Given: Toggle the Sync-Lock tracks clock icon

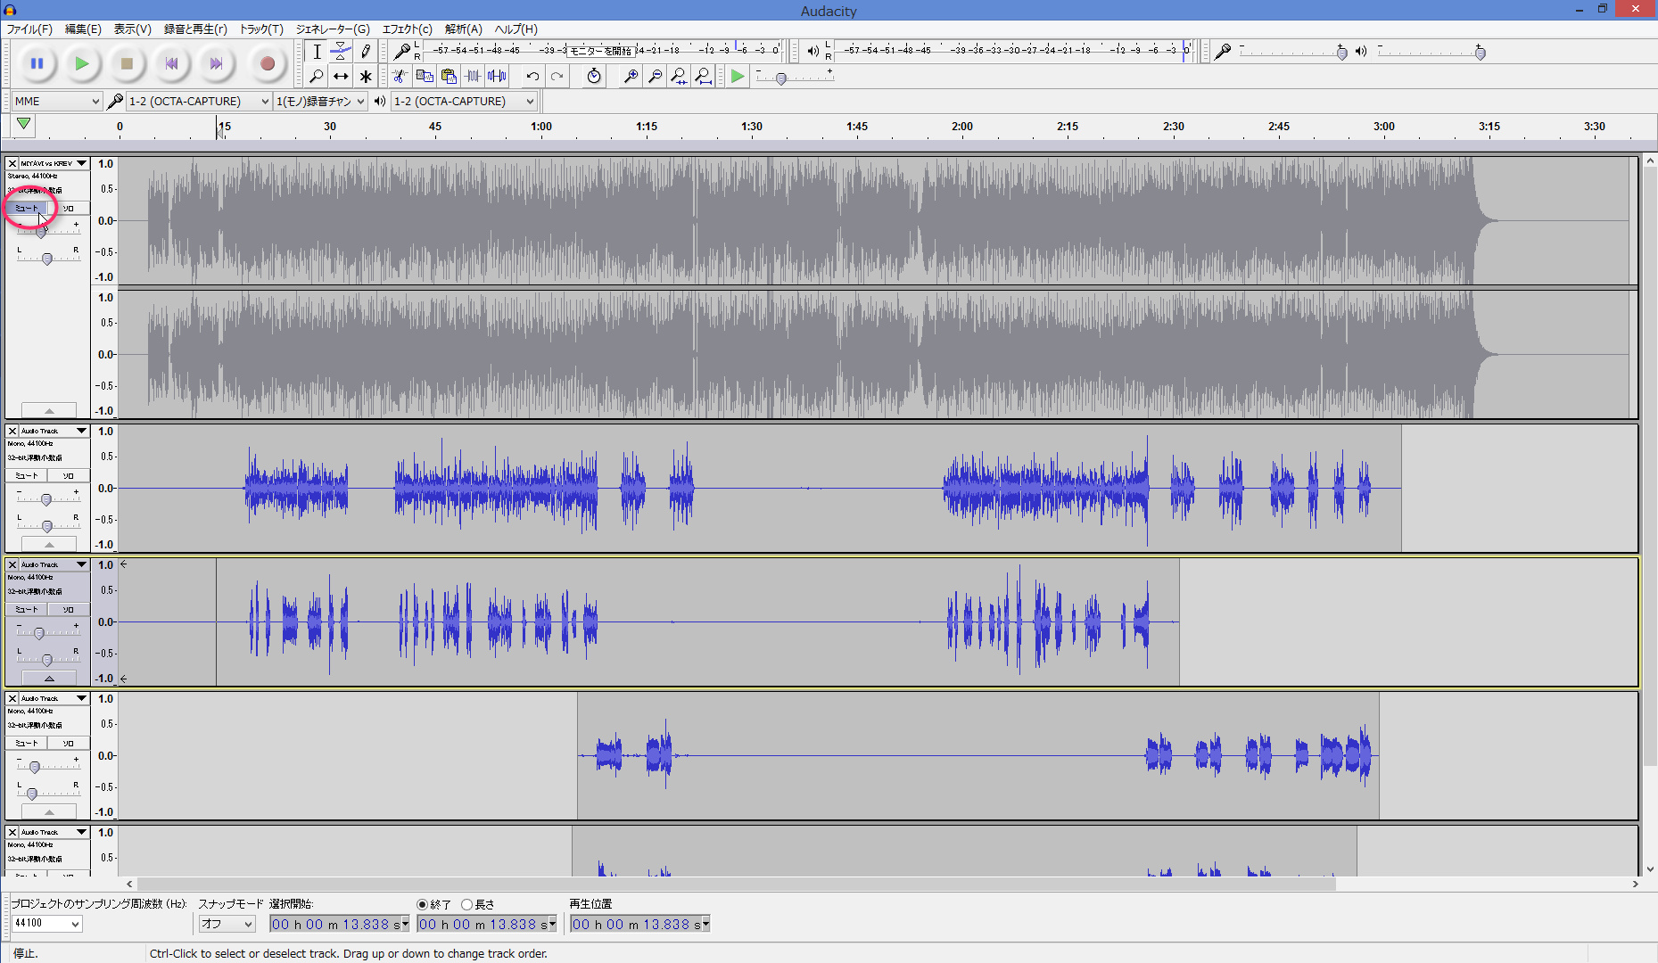Looking at the screenshot, I should pyautogui.click(x=594, y=76).
